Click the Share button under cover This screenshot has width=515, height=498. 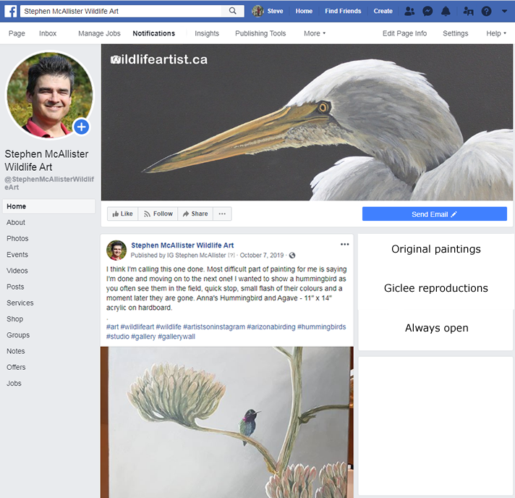tap(195, 214)
